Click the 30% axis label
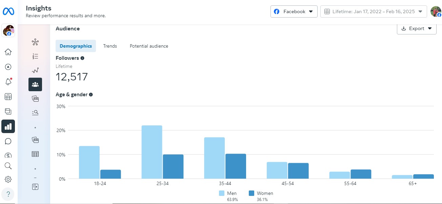Viewport: 442px width, 204px height. 61,106
